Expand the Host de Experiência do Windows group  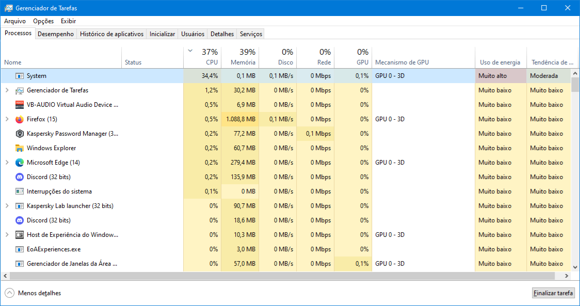pos(7,234)
